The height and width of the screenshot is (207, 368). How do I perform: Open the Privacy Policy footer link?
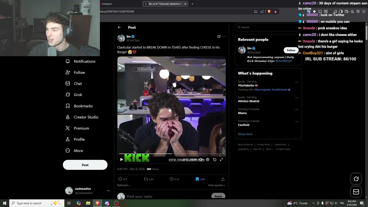pyautogui.click(x=264, y=145)
